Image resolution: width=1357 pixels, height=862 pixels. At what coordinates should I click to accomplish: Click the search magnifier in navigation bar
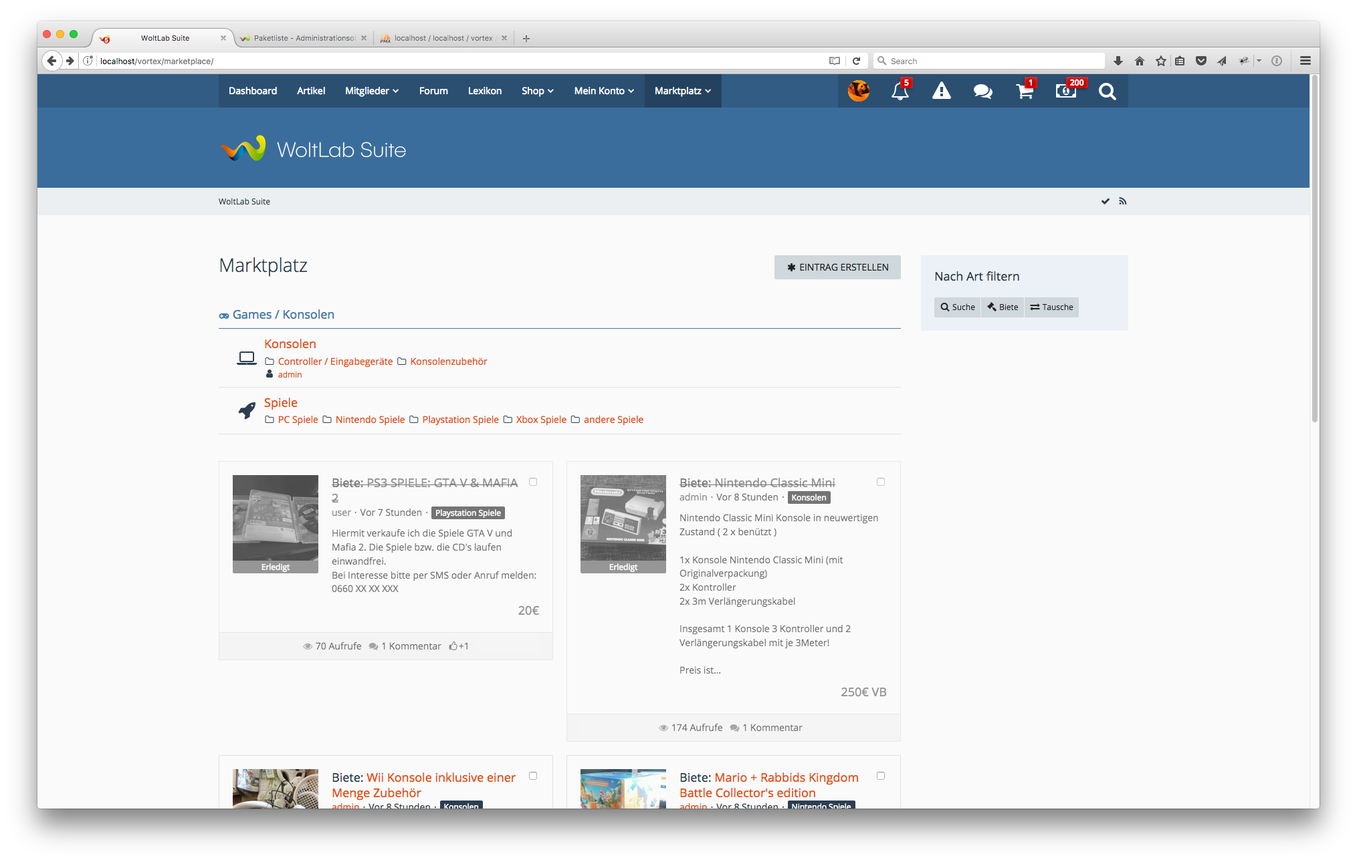(1107, 92)
